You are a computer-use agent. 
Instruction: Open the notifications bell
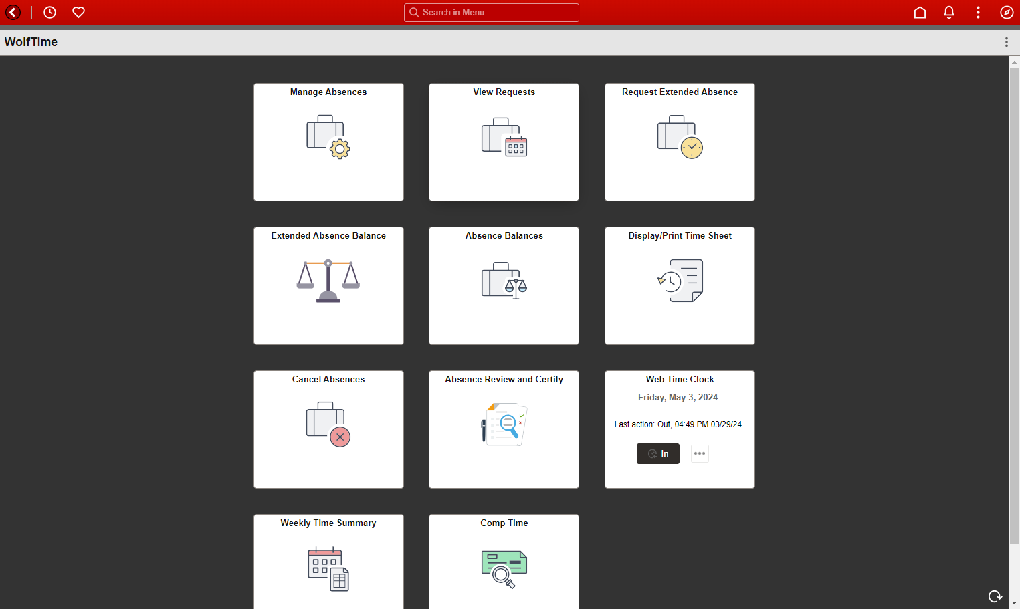(x=948, y=12)
